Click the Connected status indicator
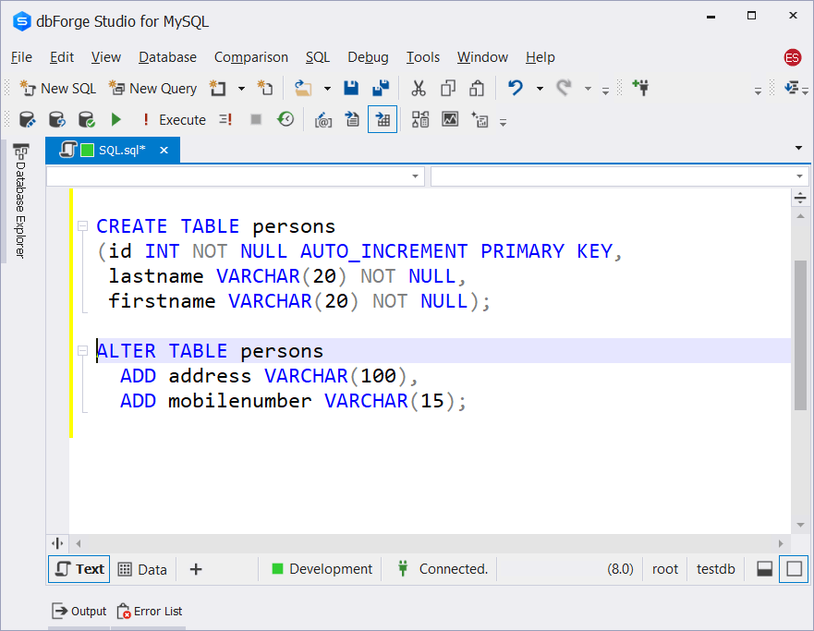814x631 pixels. (443, 569)
